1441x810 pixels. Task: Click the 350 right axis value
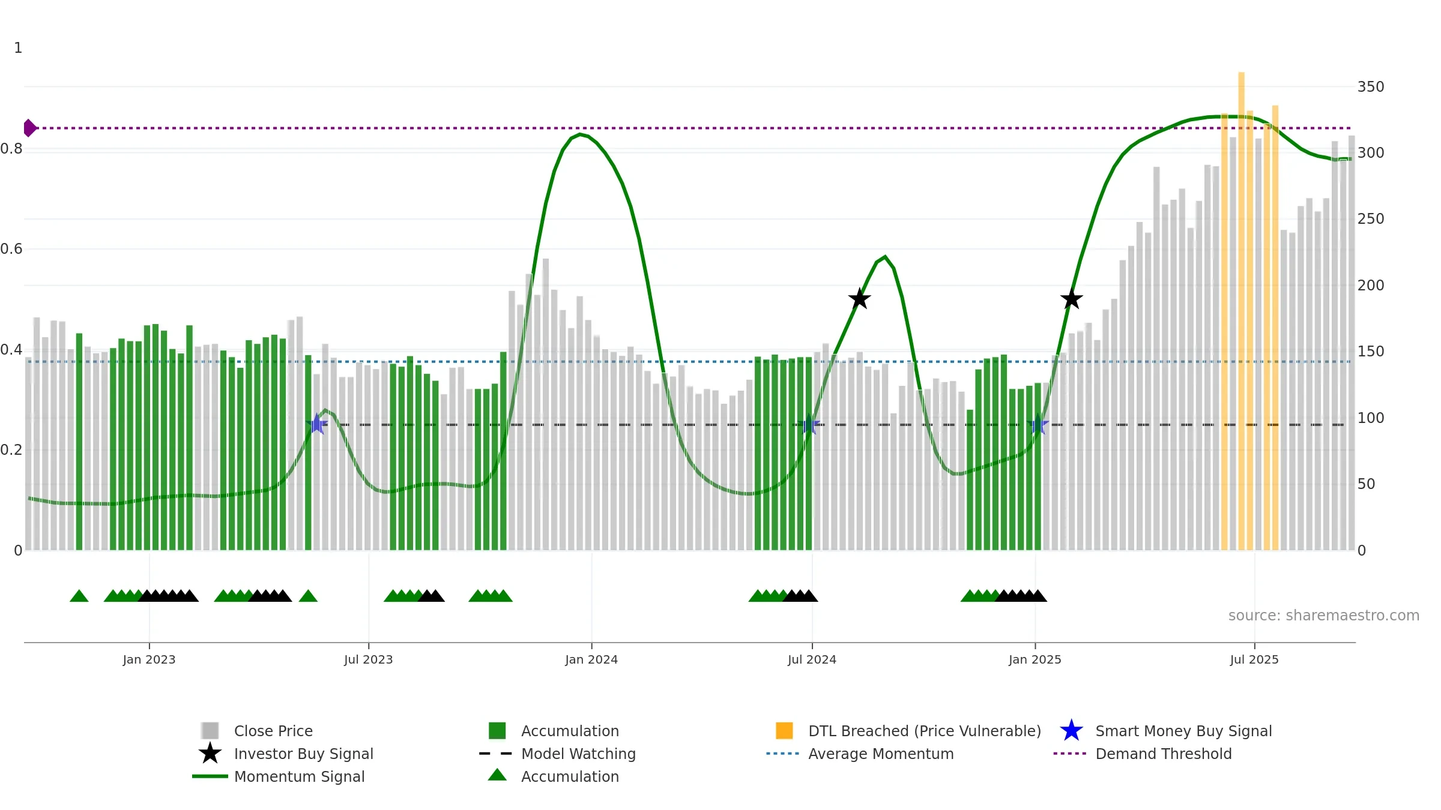[x=1371, y=87]
